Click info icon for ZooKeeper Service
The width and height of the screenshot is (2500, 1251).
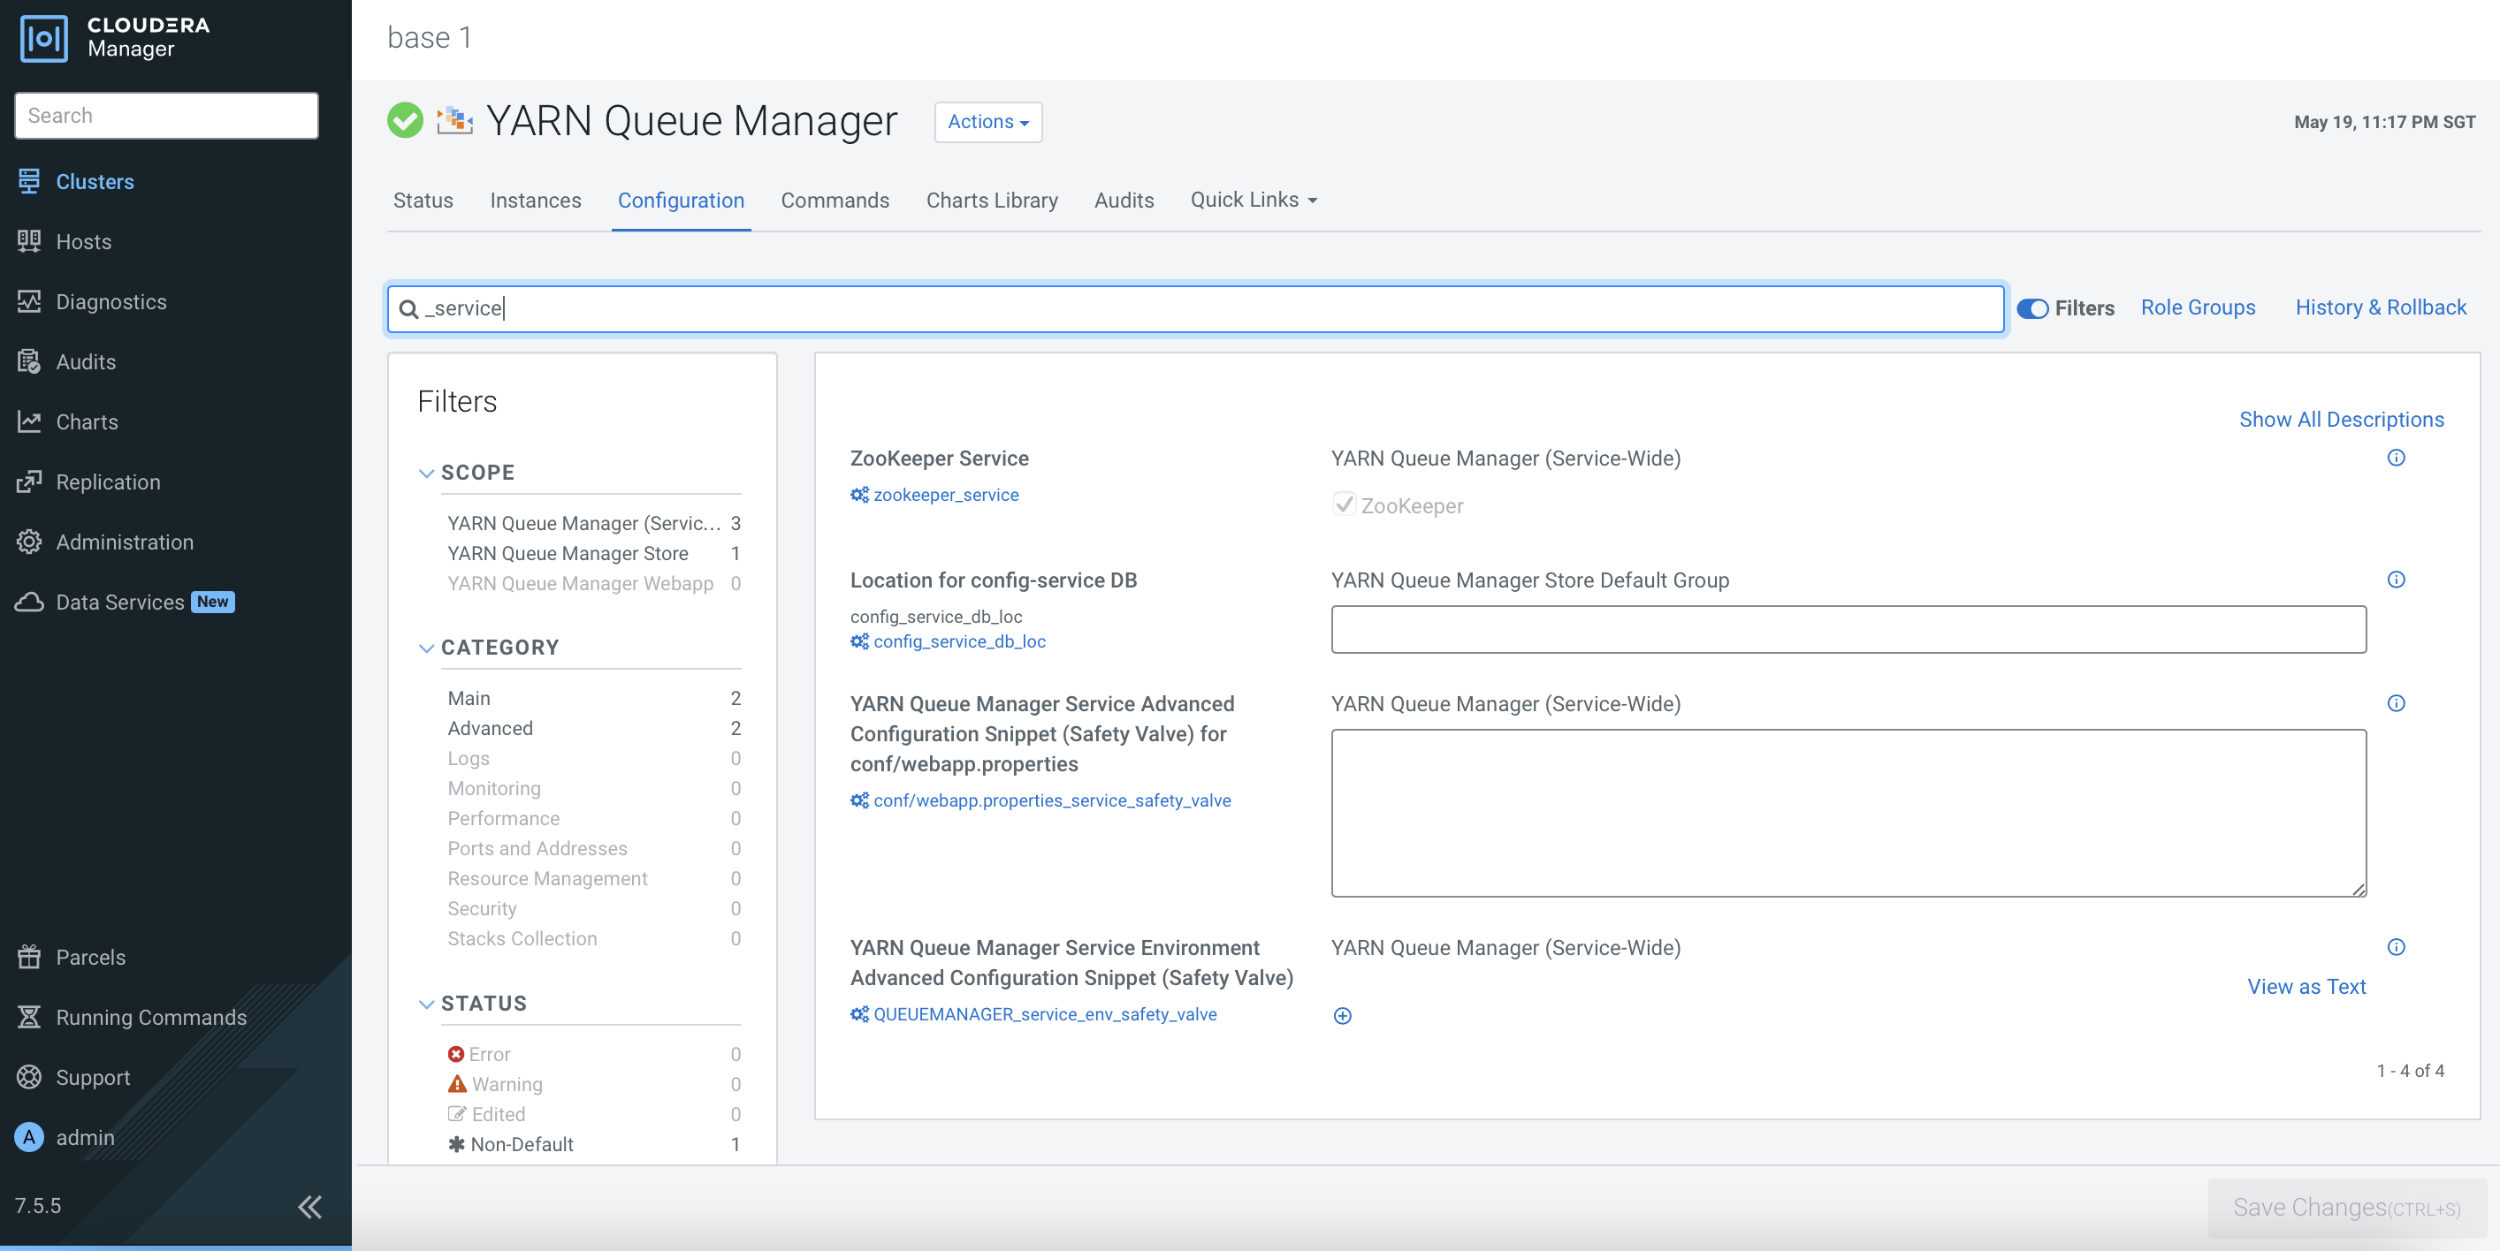click(2395, 458)
